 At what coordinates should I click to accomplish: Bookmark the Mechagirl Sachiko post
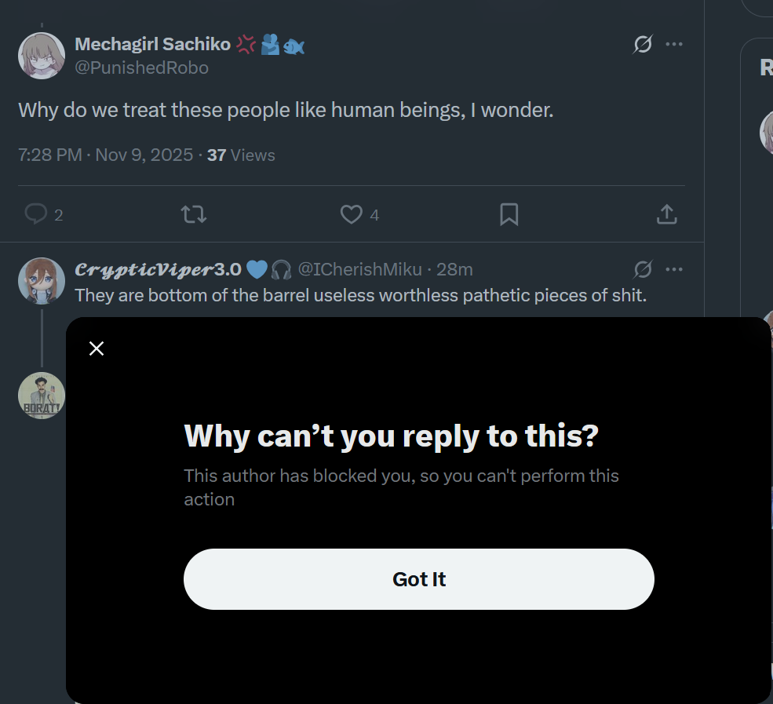(x=509, y=214)
